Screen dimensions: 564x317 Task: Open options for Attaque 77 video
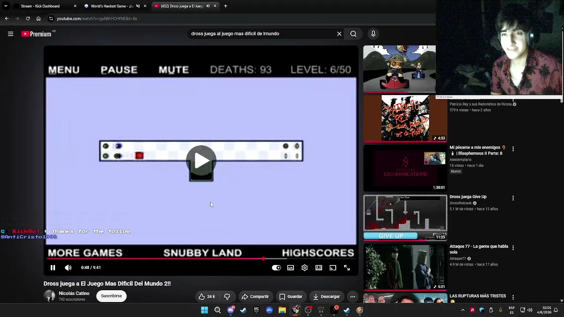(x=513, y=247)
